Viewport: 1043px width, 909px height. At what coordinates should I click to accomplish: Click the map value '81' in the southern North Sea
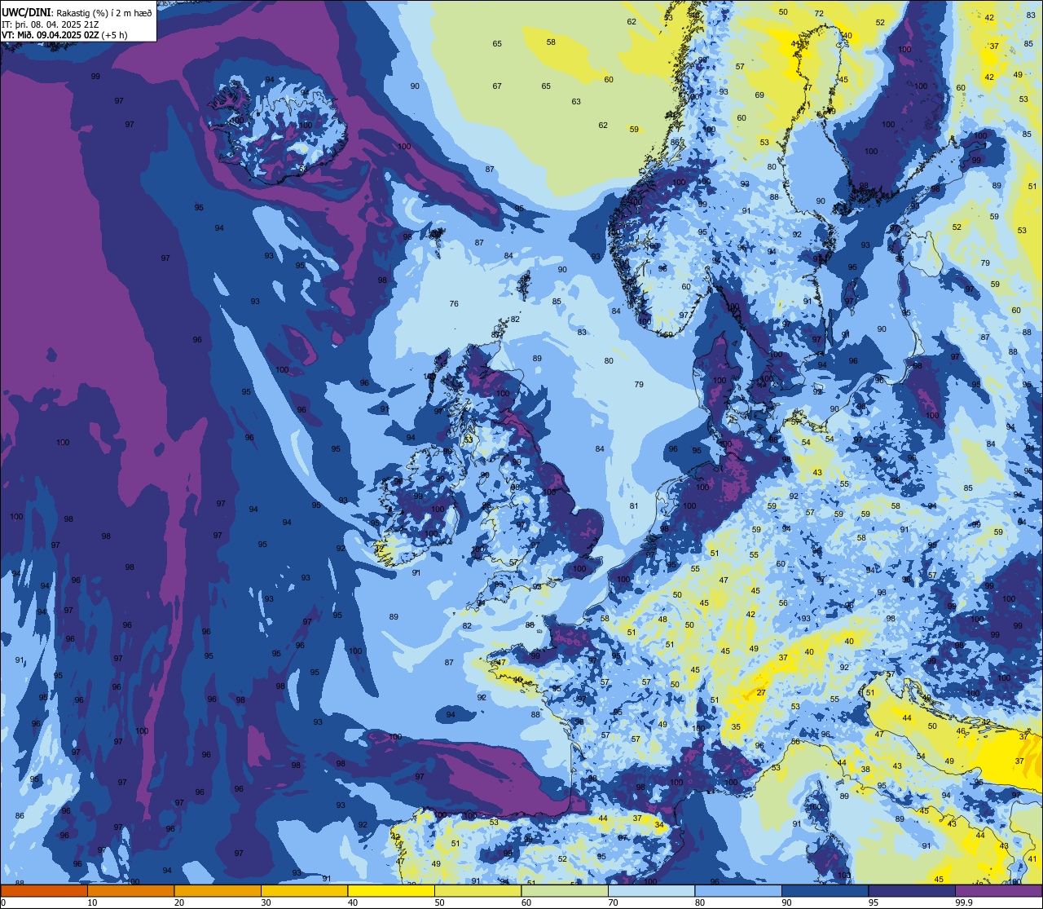pyautogui.click(x=634, y=506)
